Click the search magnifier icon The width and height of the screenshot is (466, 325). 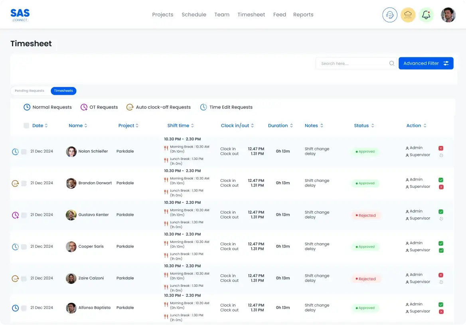[391, 63]
